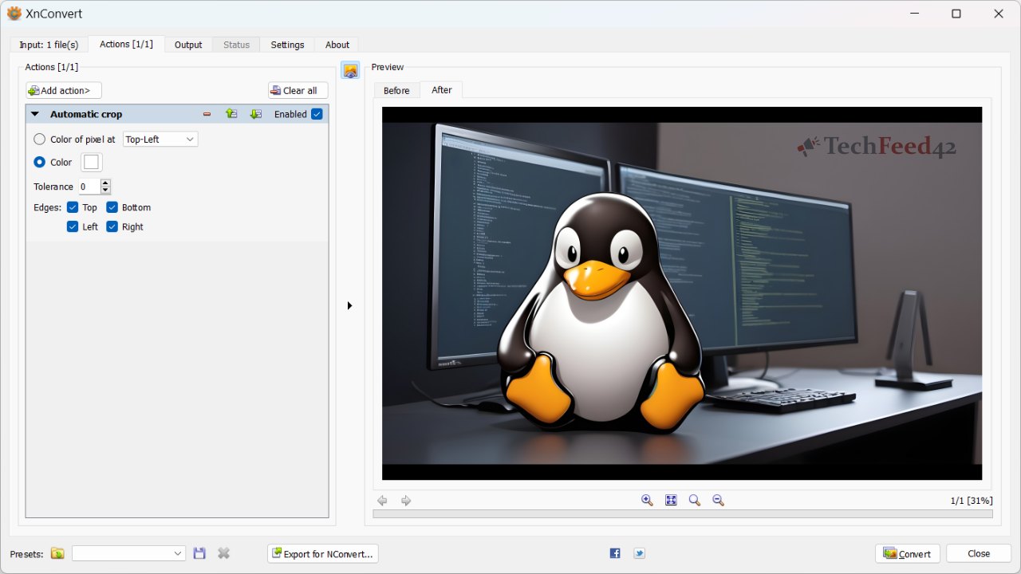1021x574 pixels.
Task: Select the Color of pixel at option
Action: coord(39,140)
